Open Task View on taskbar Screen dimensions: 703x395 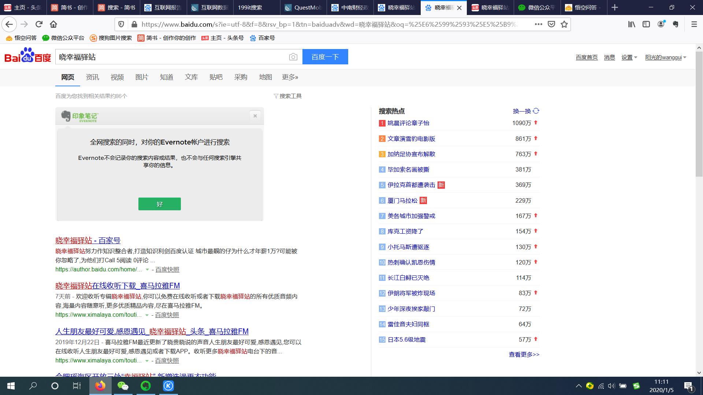click(x=77, y=386)
